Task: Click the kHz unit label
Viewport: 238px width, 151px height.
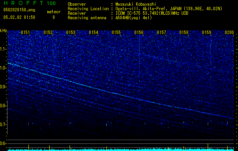Action: (x=3, y=31)
